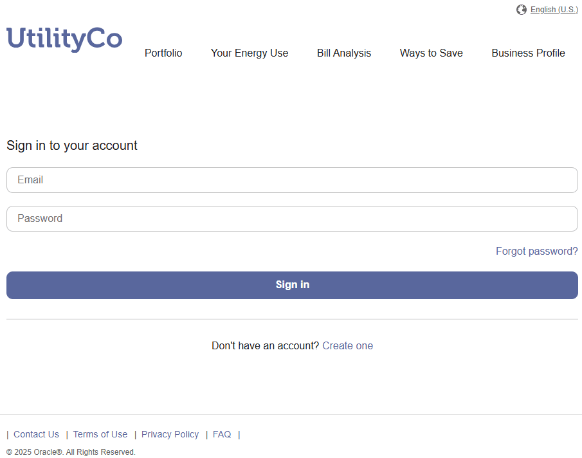
Task: Click the UtilityCo logo
Action: pyautogui.click(x=64, y=40)
